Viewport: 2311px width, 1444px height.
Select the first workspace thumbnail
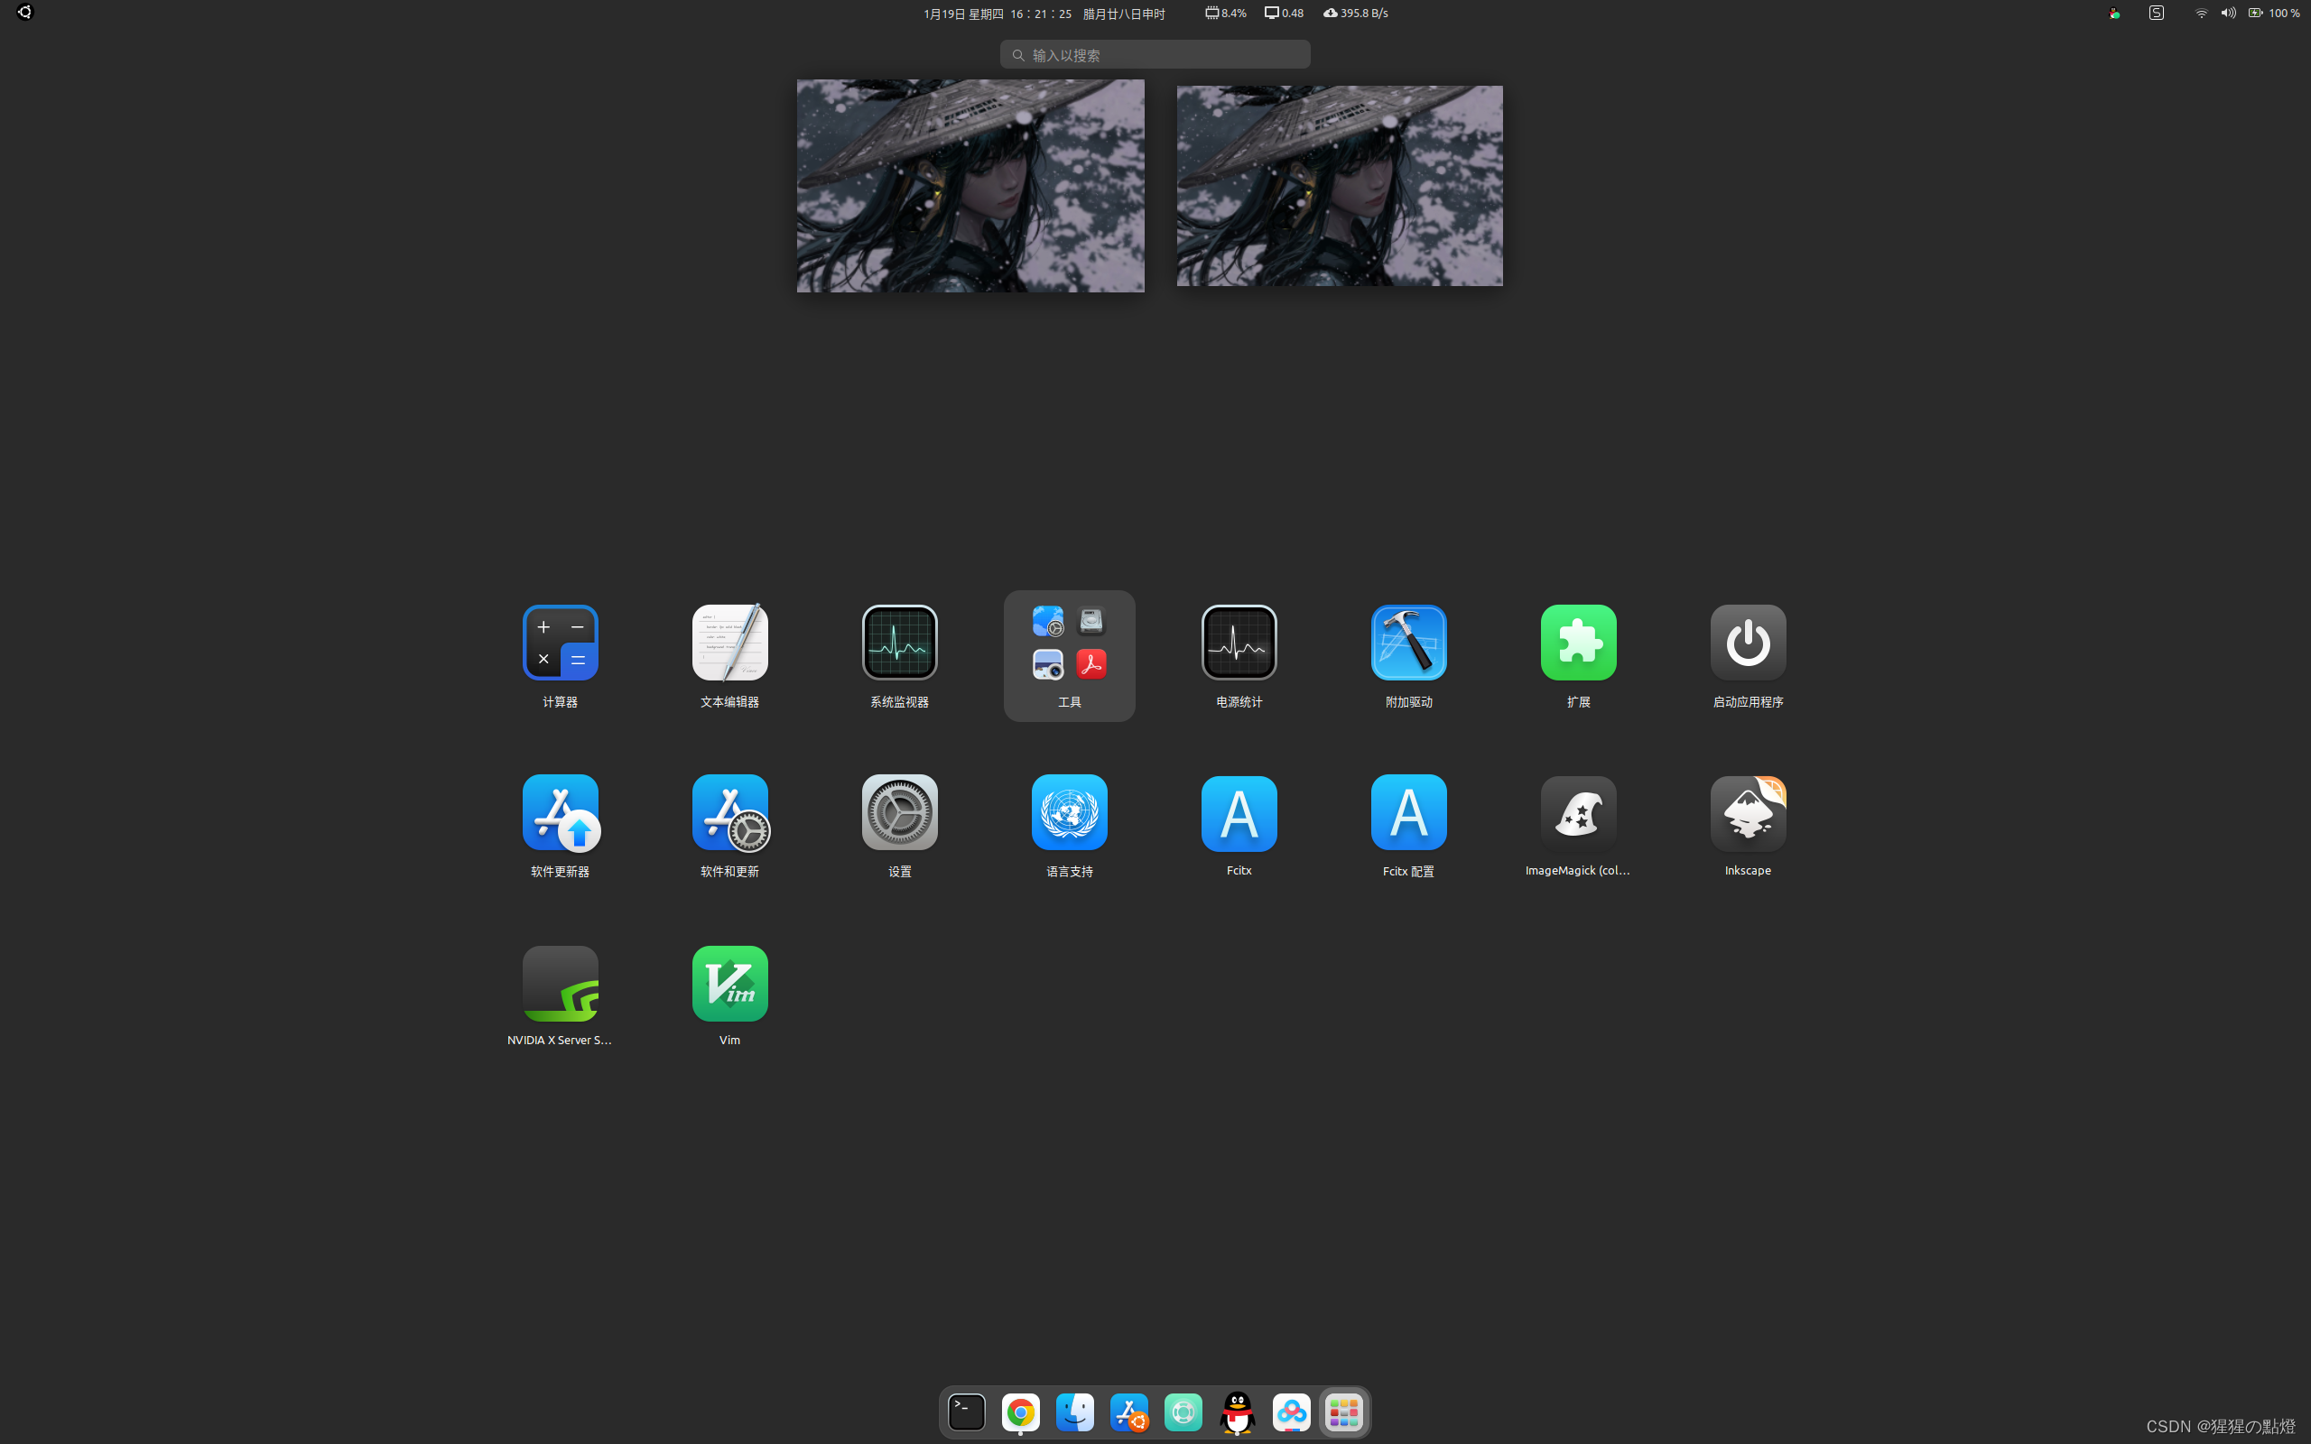[970, 185]
